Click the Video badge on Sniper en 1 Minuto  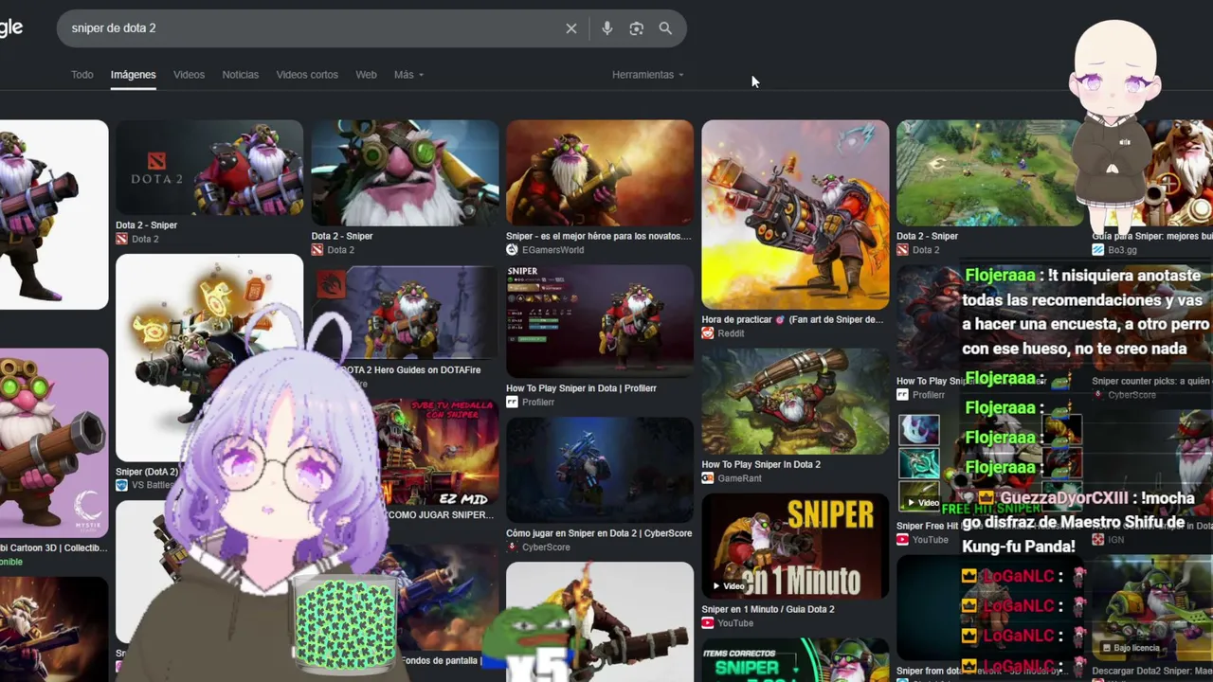(x=729, y=586)
